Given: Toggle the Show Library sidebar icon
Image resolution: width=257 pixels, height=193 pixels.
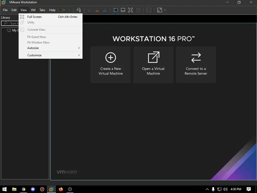Looking at the screenshot, I should pos(115,10).
